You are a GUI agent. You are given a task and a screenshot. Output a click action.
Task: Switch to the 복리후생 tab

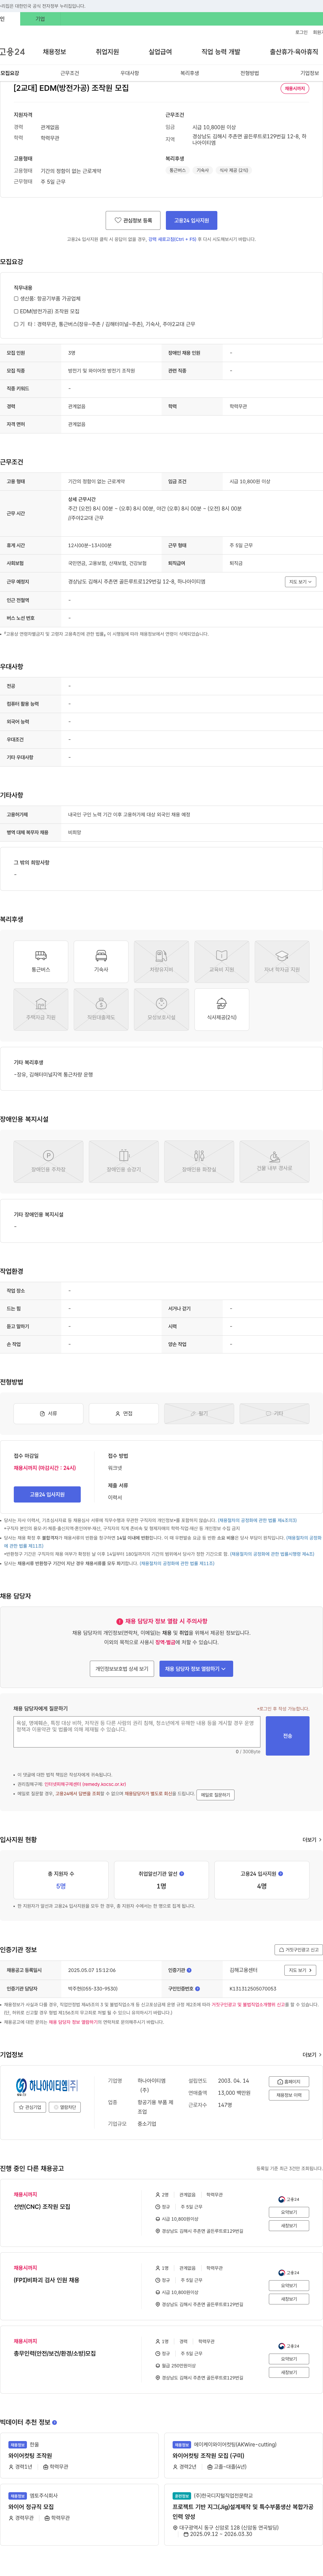click(x=190, y=73)
